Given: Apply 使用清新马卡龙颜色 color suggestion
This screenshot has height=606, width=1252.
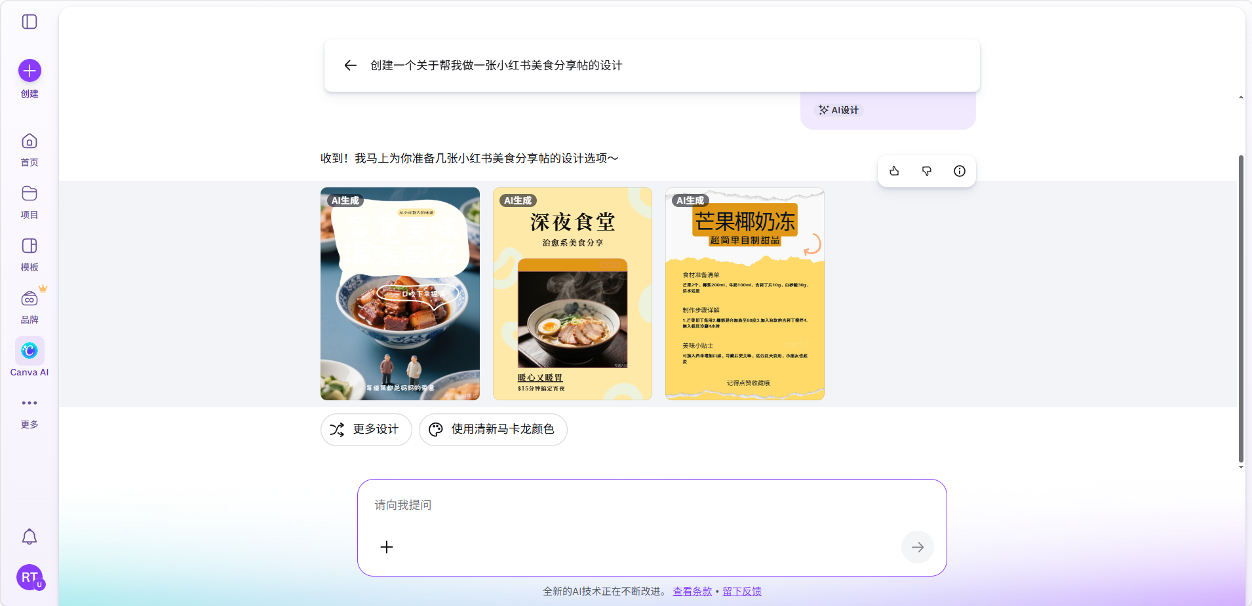Looking at the screenshot, I should 493,429.
